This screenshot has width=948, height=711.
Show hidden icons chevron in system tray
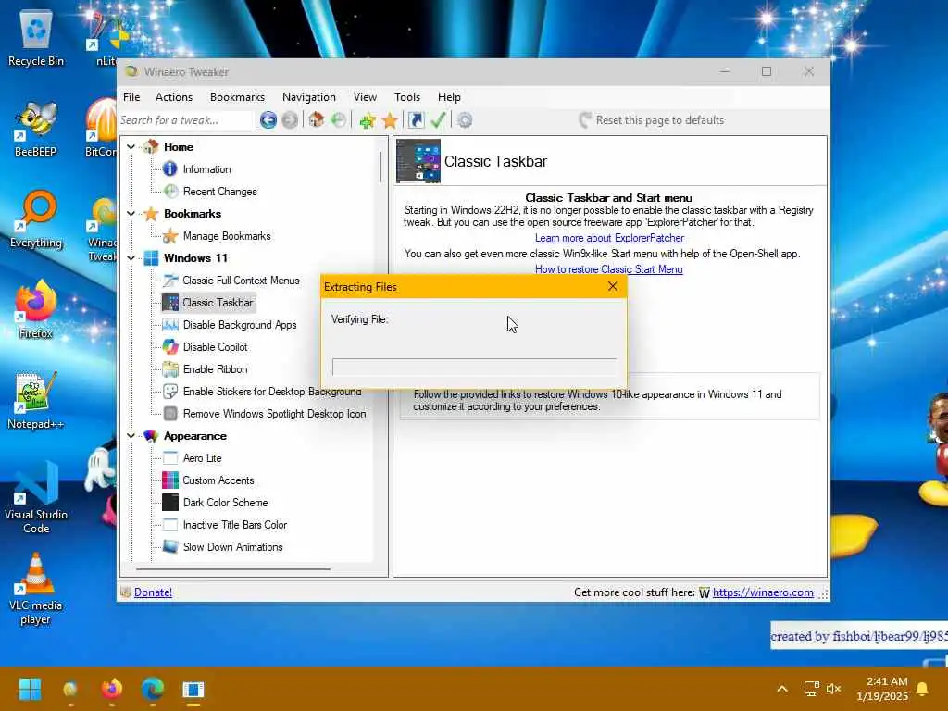tap(781, 689)
